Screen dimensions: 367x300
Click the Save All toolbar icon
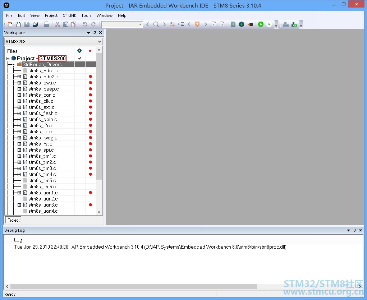coord(35,24)
